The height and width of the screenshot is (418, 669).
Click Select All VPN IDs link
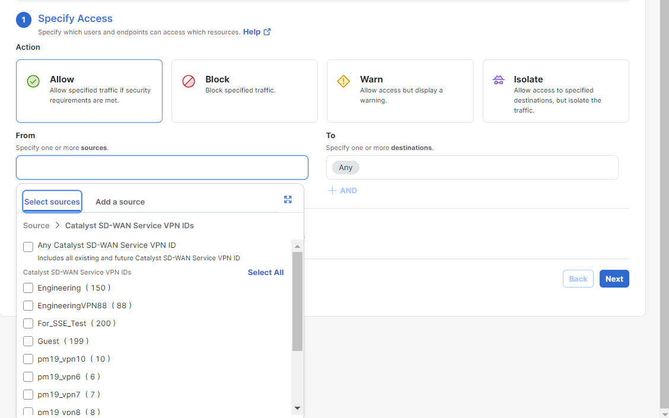tap(266, 273)
